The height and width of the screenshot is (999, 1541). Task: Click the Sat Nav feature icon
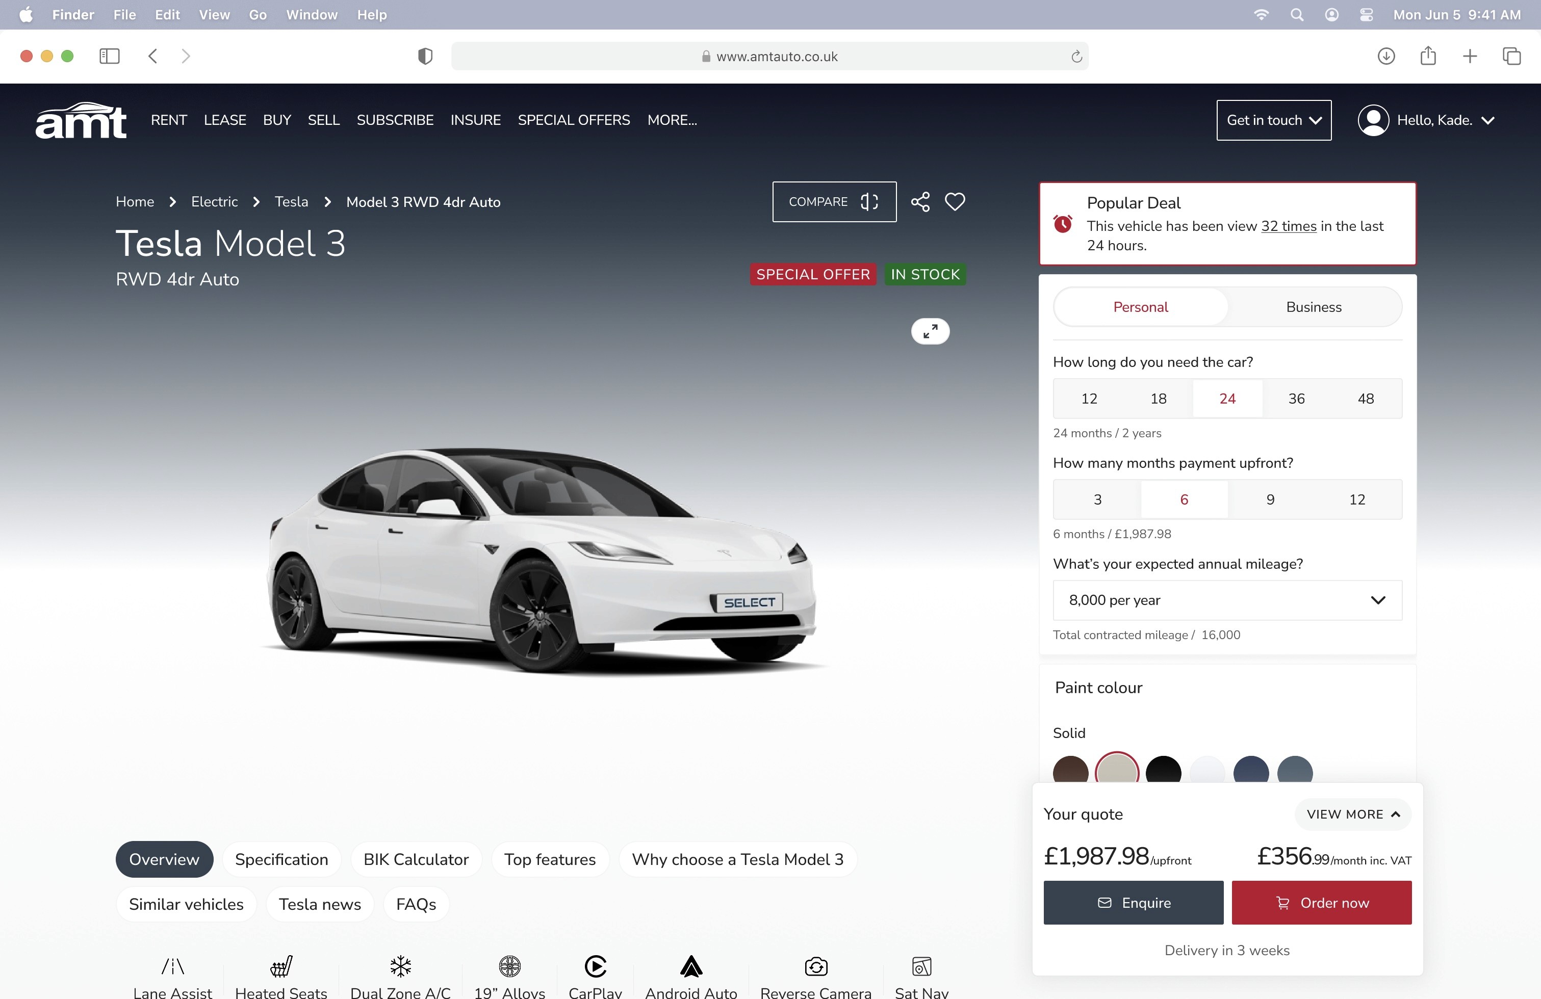[921, 967]
